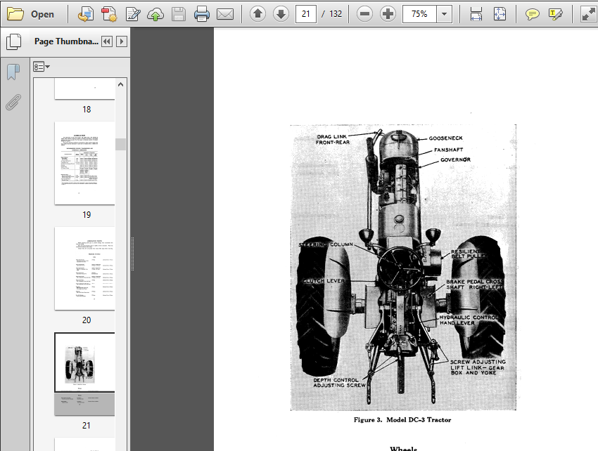Click the Save floppy disk icon
Viewport: 598px width, 451px height.
(179, 14)
